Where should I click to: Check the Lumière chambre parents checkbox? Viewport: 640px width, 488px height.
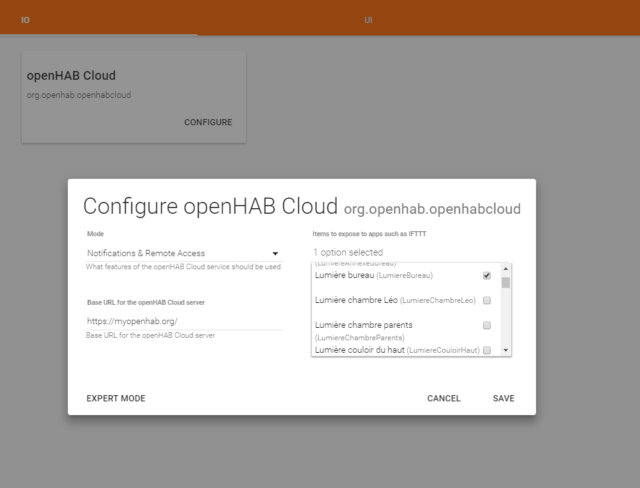pos(486,325)
